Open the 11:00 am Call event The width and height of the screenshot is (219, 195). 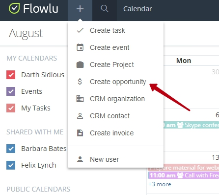pos(184,175)
